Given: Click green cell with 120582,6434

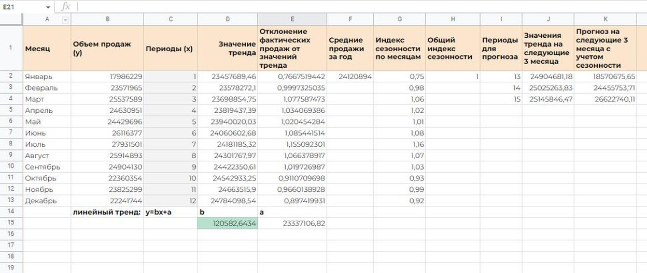Looking at the screenshot, I should 228,223.
